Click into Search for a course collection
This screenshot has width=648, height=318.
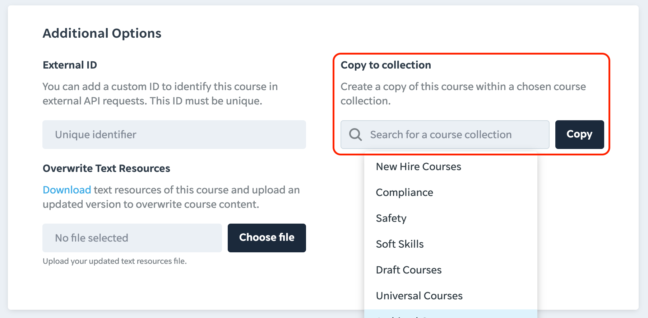(x=445, y=135)
